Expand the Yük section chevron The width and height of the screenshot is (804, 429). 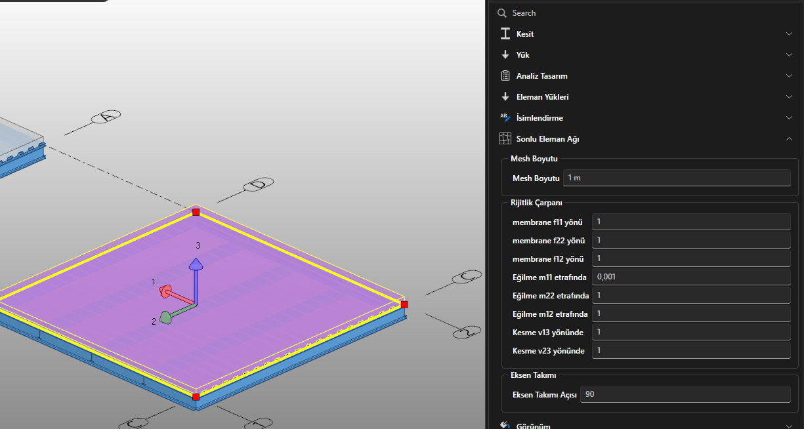pyautogui.click(x=789, y=55)
